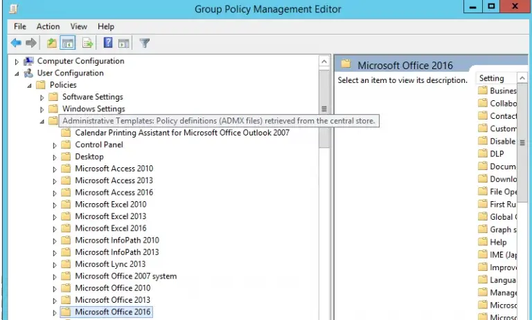Viewport: 532px width, 320px height.
Task: Click the Filter funnel toolbar icon
Action: pyautogui.click(x=144, y=43)
